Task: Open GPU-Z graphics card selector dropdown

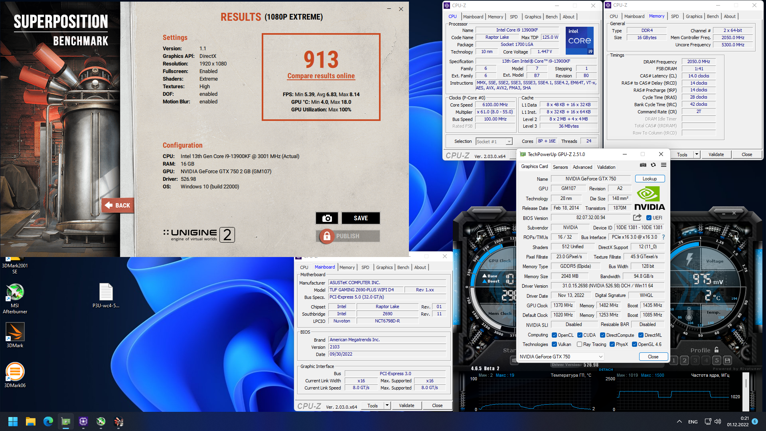Action: point(561,357)
